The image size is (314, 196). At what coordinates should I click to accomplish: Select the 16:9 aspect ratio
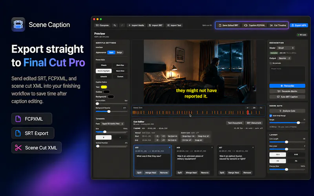click(x=277, y=154)
